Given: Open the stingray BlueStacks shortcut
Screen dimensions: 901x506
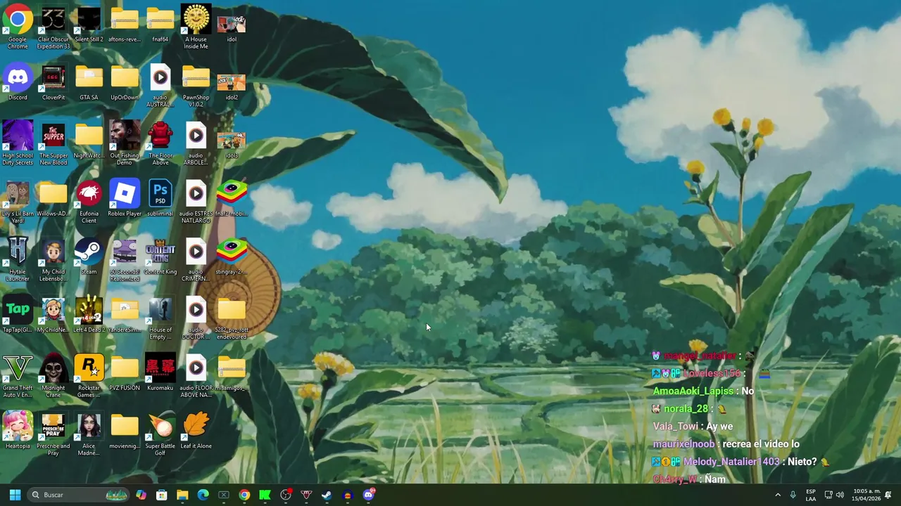Looking at the screenshot, I should (x=232, y=257).
